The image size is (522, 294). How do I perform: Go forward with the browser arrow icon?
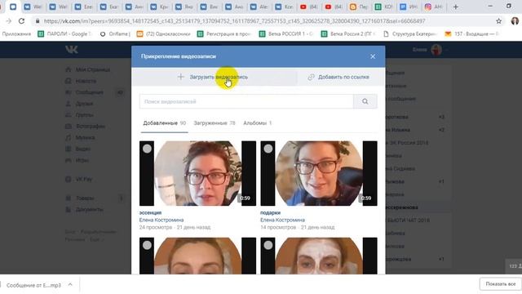tap(9, 21)
